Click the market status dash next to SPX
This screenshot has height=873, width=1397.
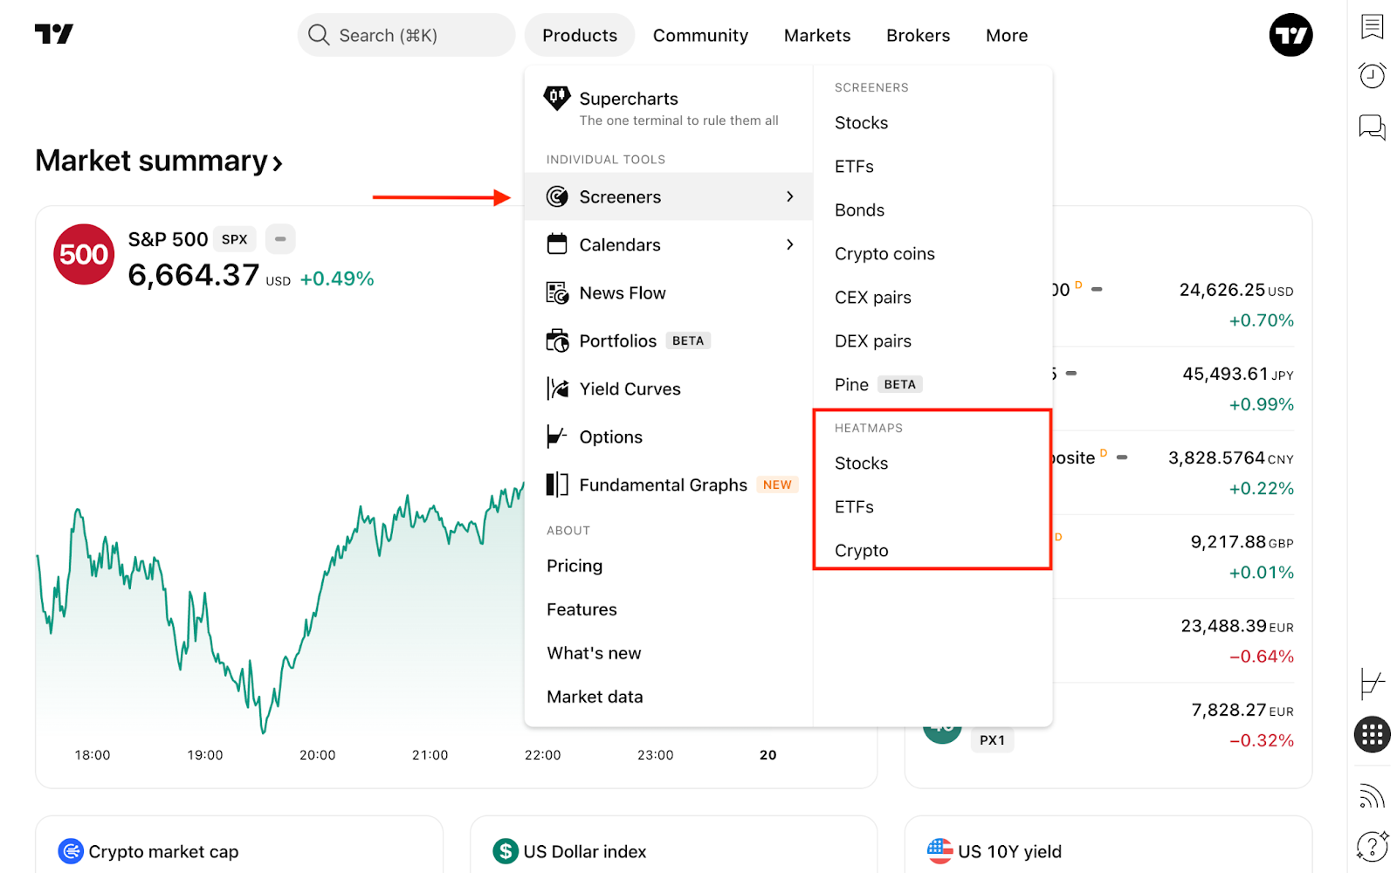tap(280, 238)
